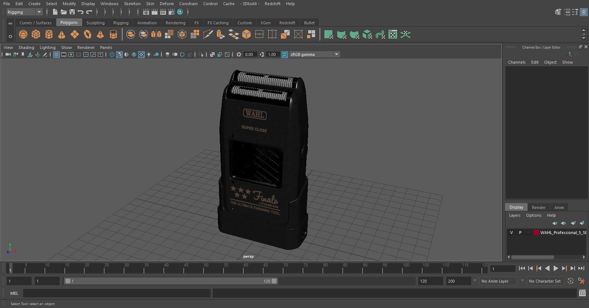This screenshot has height=308, width=589.
Task: Toggle wireframe shading in the viewport
Action: (x=112, y=54)
